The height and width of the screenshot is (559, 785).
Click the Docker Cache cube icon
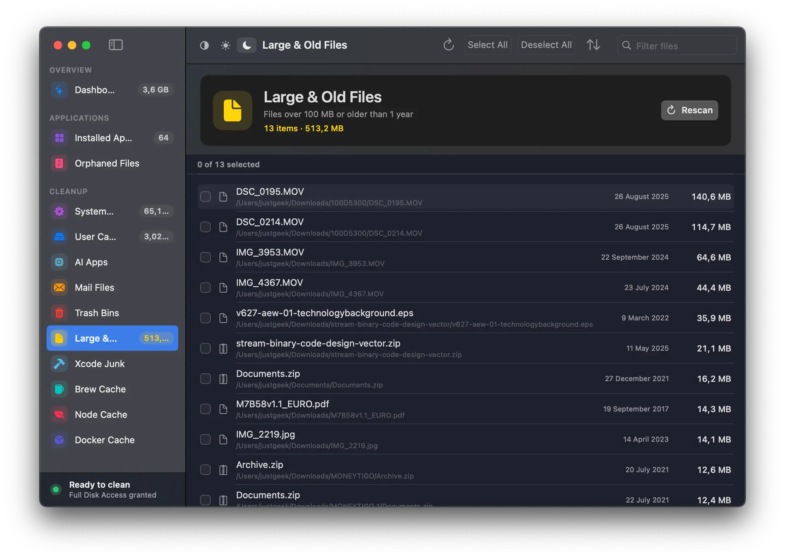coord(59,440)
